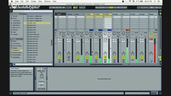The height and width of the screenshot is (96, 171).
Task: Click the Add Folder link in Places
Action: click(16, 57)
